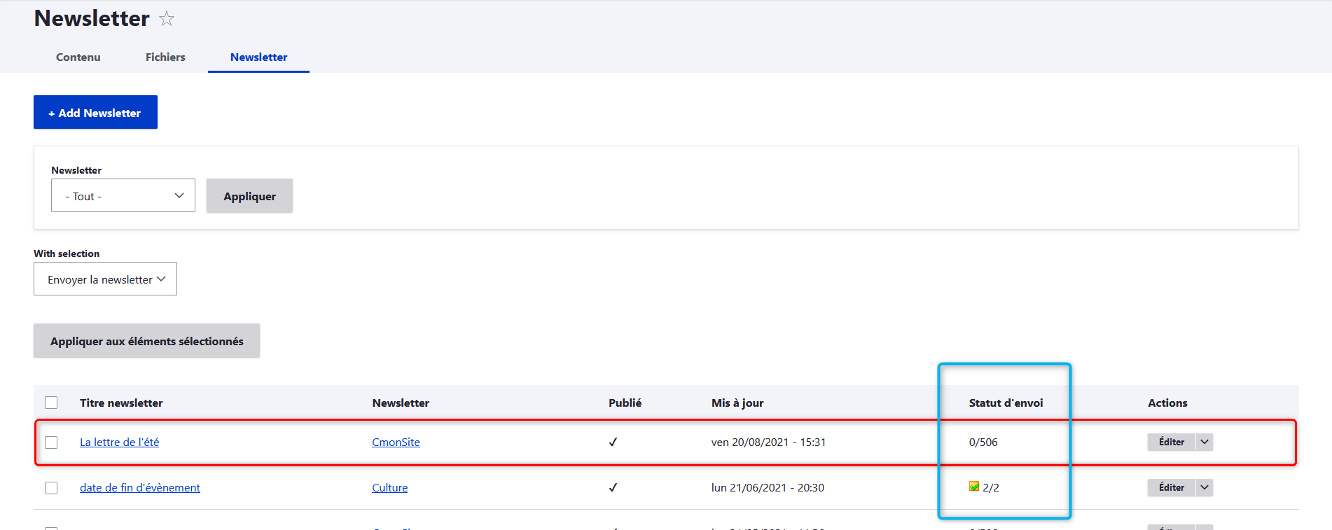The image size is (1332, 530).
Task: Click published checkmark for La lettre de l'été
Action: pos(613,442)
